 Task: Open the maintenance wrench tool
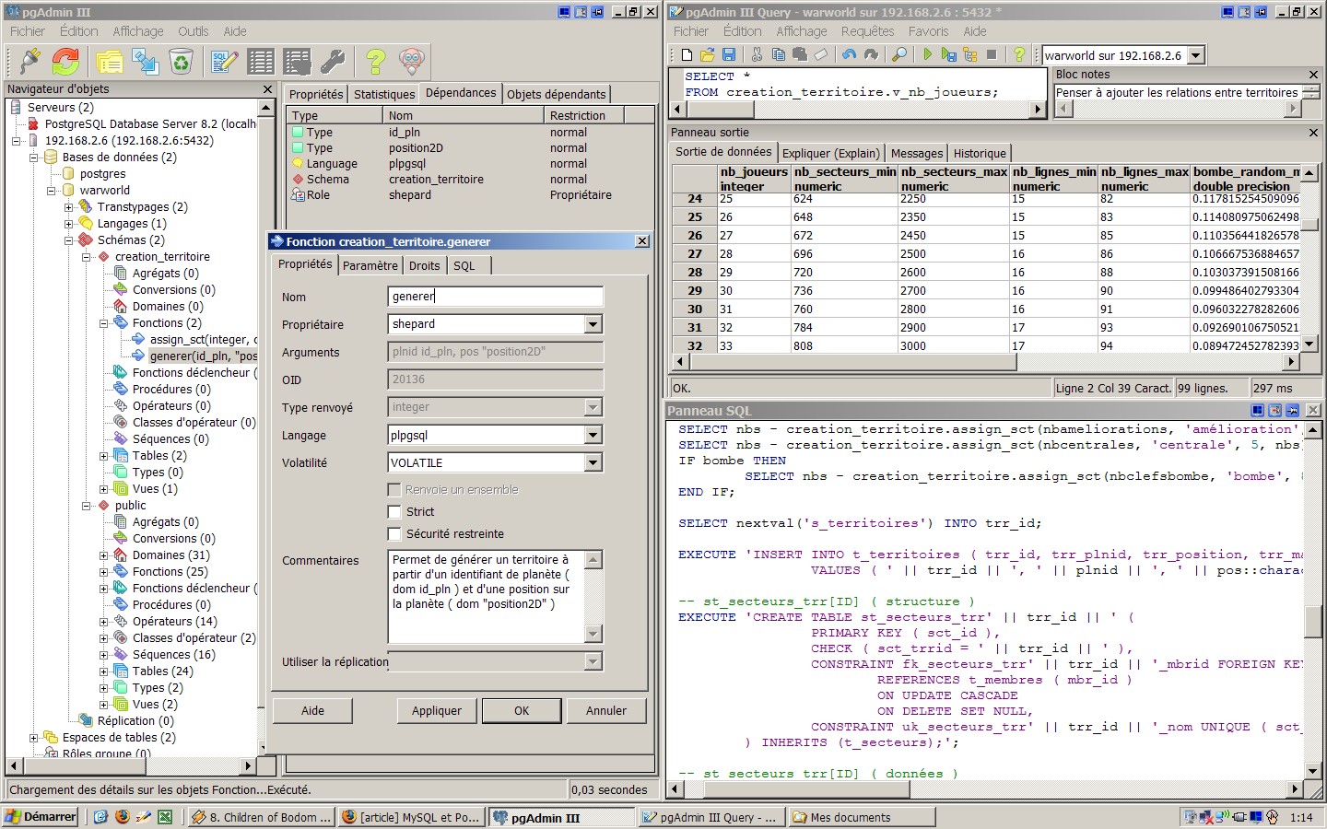coord(333,62)
